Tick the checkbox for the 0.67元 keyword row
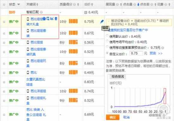This screenshot has width=174, height=121. [4, 33]
